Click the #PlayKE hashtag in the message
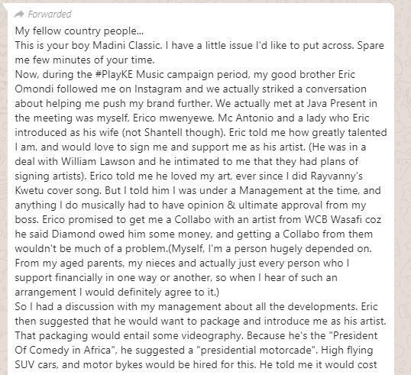Image resolution: width=411 pixels, height=375 pixels. click(115, 74)
